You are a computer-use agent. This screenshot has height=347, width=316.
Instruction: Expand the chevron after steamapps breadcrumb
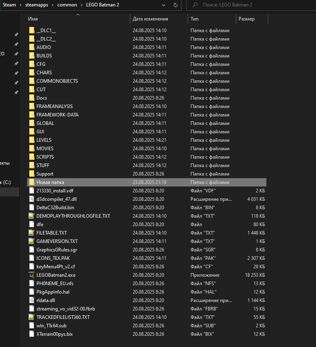[53, 5]
